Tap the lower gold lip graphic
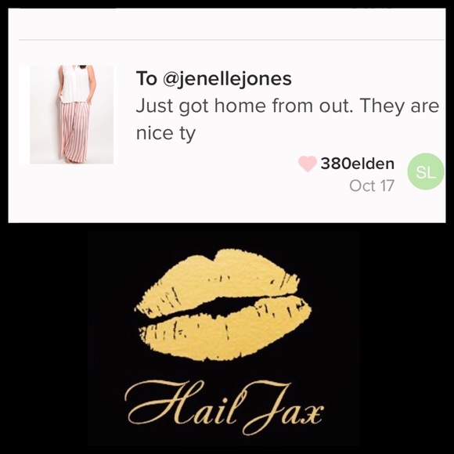 point(226,330)
